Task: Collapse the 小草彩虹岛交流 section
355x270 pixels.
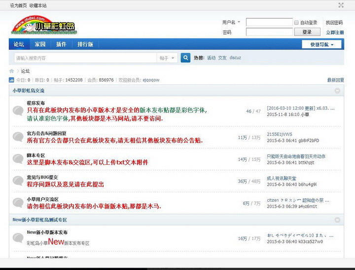Action: click(x=337, y=91)
